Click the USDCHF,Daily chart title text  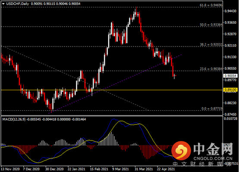pyautogui.click(x=18, y=4)
